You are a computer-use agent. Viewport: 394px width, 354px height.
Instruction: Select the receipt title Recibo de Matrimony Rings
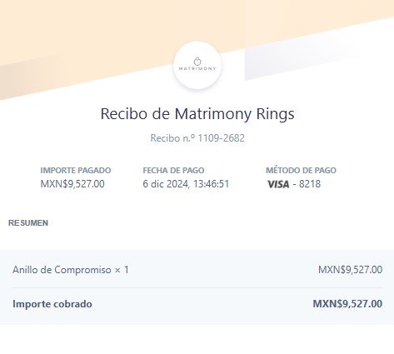click(x=197, y=114)
